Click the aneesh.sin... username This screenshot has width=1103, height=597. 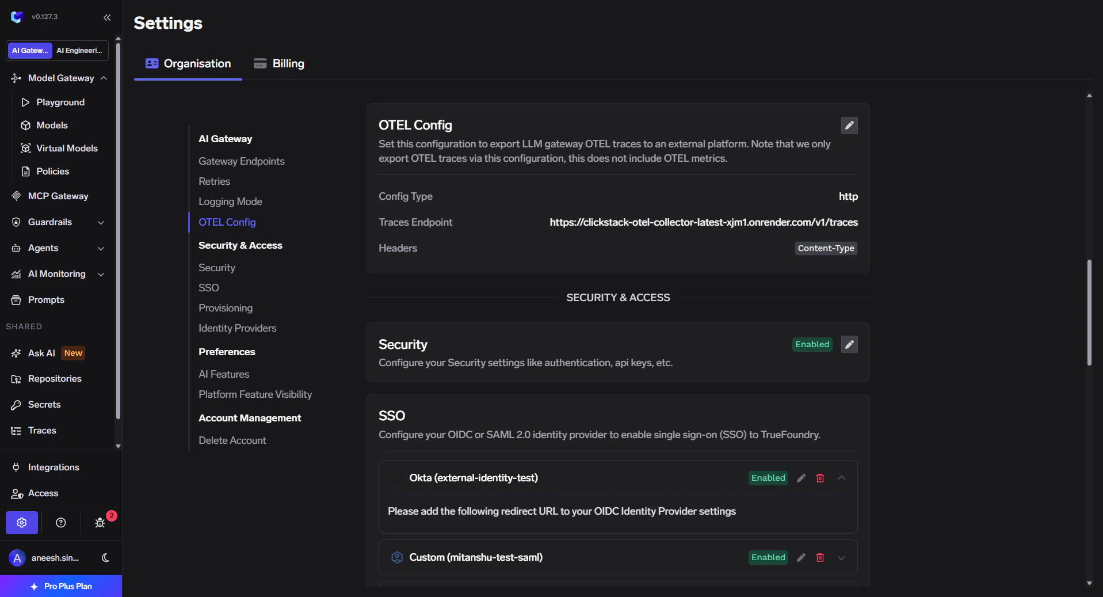(x=55, y=557)
